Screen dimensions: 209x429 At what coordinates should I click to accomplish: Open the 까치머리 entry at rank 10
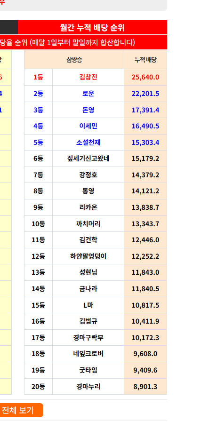(x=88, y=224)
